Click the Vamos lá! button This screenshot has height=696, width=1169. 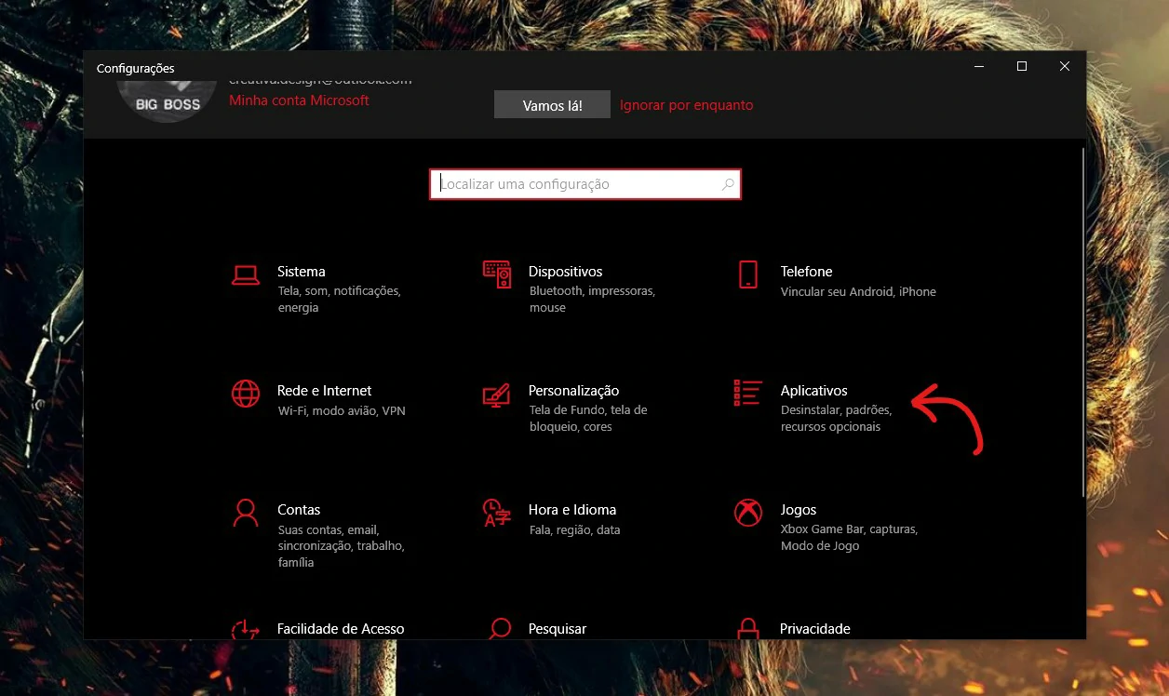click(x=552, y=105)
